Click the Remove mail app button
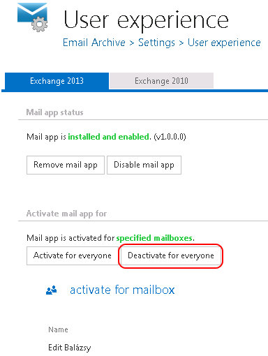Image resolution: width=268 pixels, height=356 pixels. click(66, 165)
